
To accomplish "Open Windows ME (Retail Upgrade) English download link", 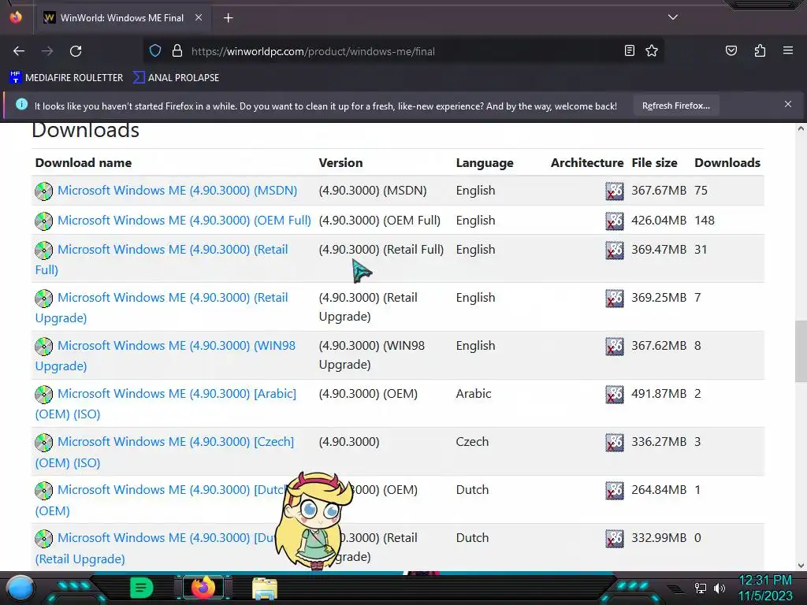I will (x=162, y=308).
